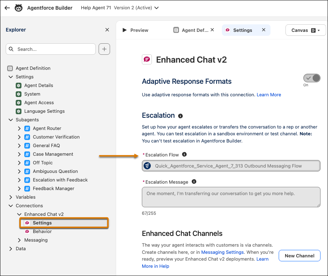
Task: Switch to the Agent Def... tab
Action: point(191,30)
